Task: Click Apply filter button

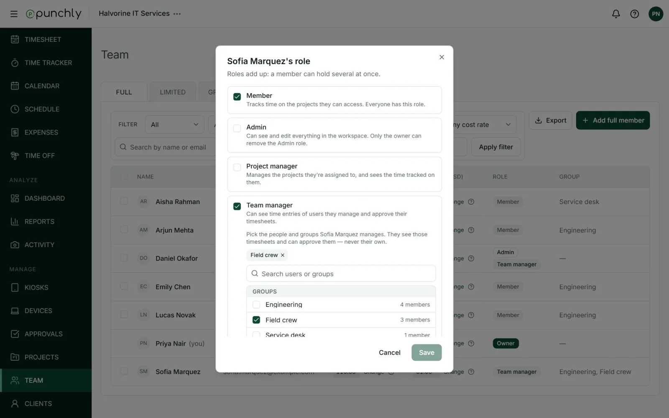Action: [x=496, y=147]
